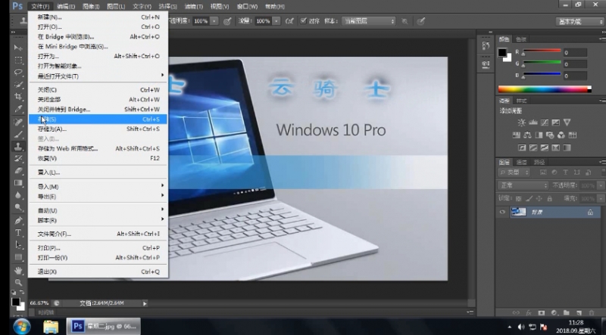Select the Rectangle shape tool
The height and width of the screenshot is (335, 606).
pos(18,257)
